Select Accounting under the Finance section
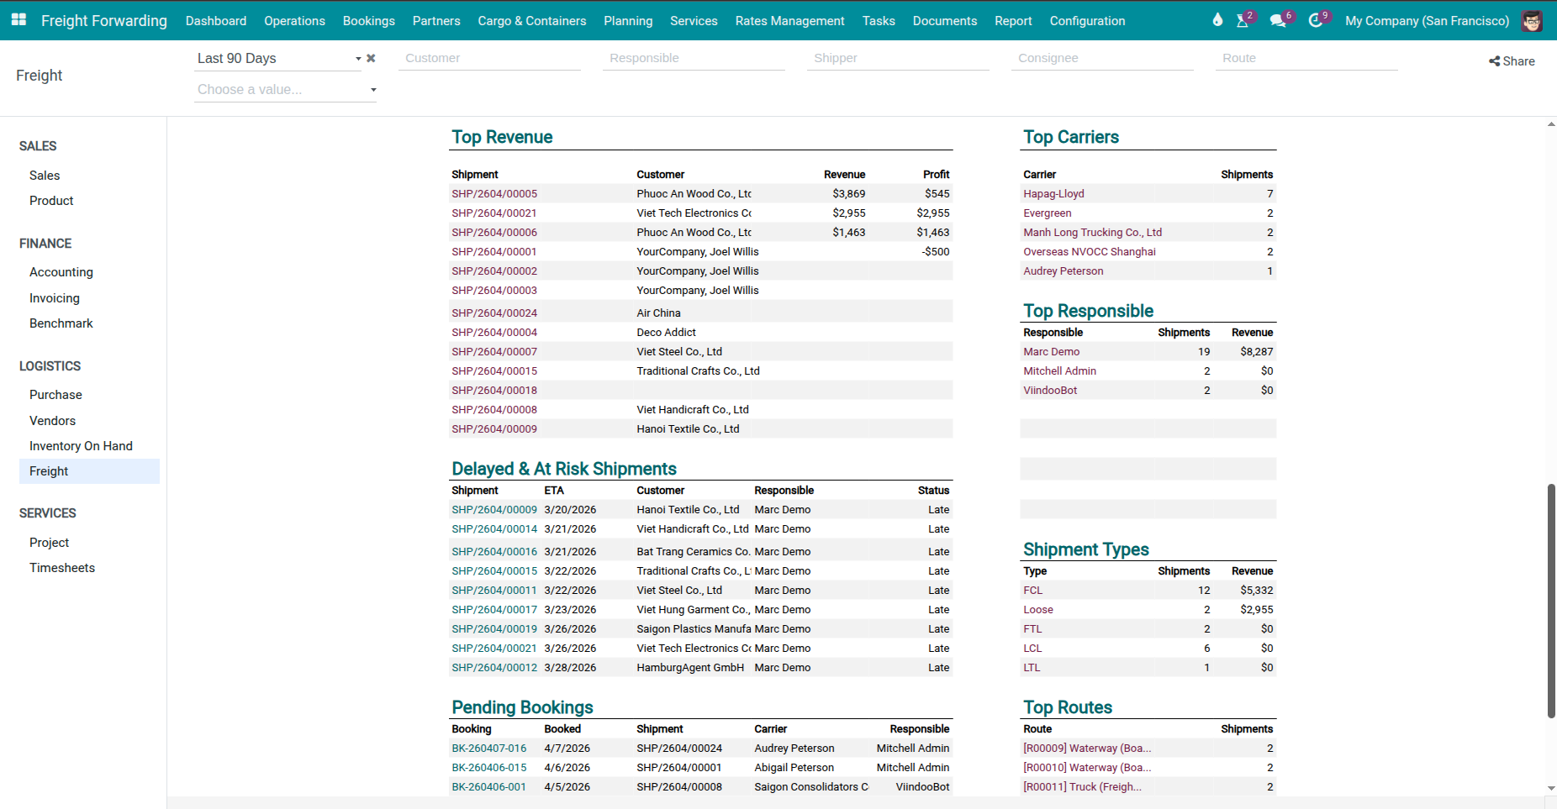Screen dimensions: 1557x809 [x=61, y=271]
